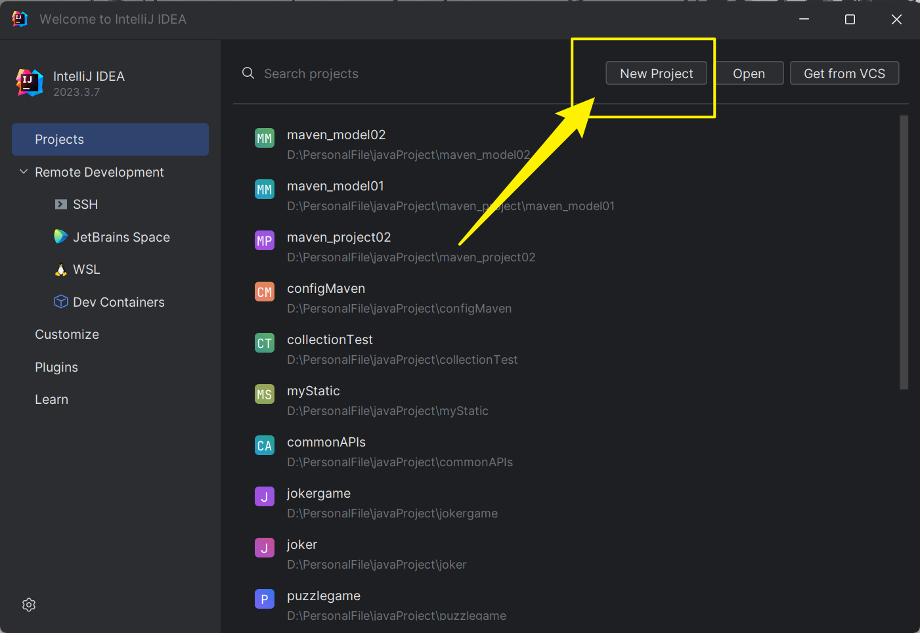Click path D:\PersonalFile\javaProject\collectionTest
This screenshot has width=920, height=633.
point(402,360)
